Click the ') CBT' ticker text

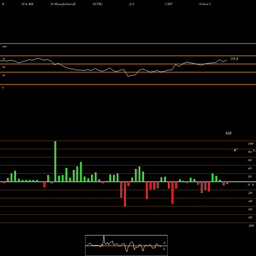pyautogui.click(x=168, y=4)
